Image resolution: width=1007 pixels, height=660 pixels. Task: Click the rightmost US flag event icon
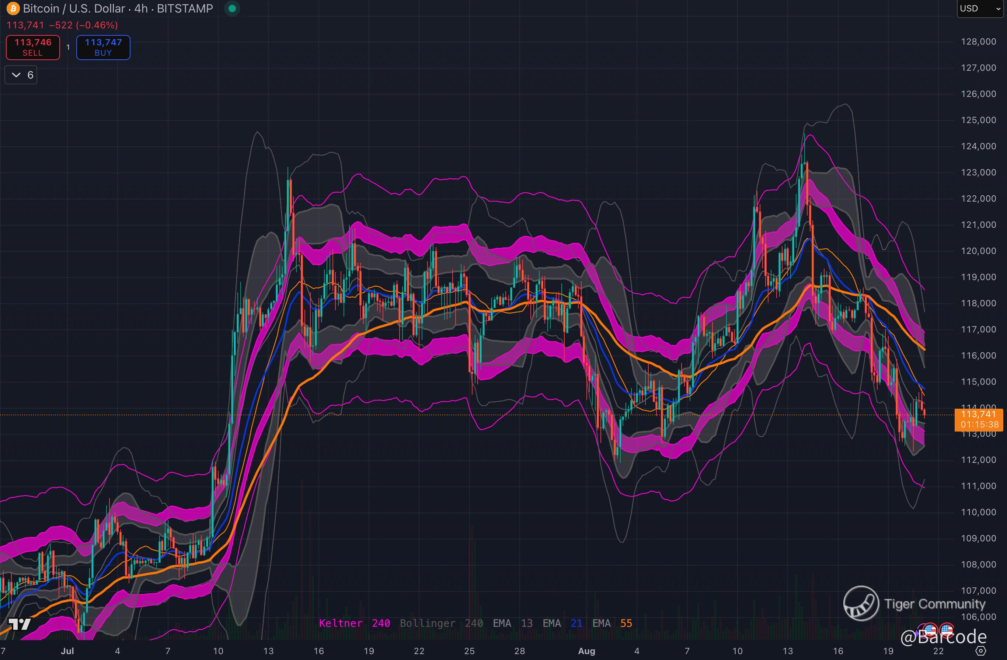(947, 629)
